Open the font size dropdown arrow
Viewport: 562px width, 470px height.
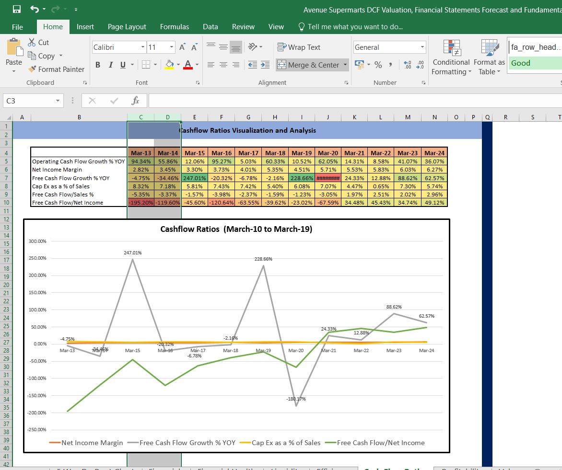[x=171, y=47]
